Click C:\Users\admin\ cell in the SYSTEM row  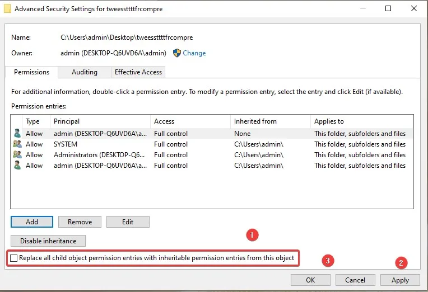(259, 144)
